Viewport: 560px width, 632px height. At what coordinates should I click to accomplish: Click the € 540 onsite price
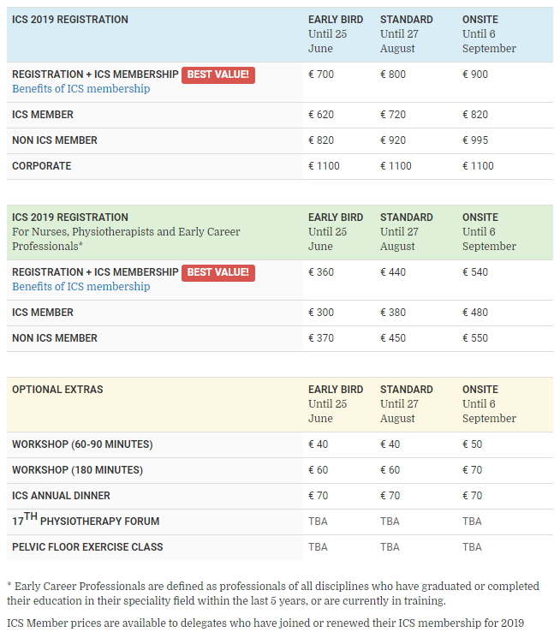[x=475, y=272]
